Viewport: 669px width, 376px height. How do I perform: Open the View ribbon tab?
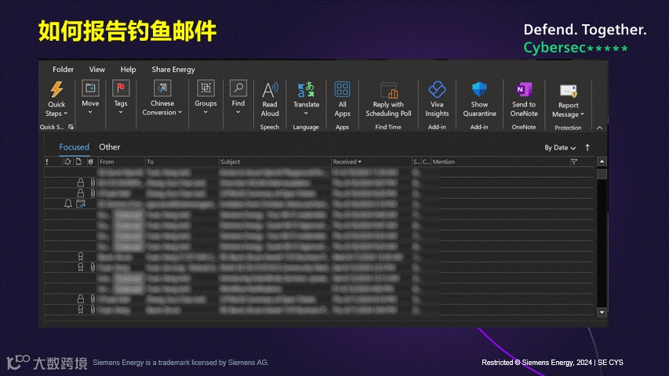[x=96, y=70]
